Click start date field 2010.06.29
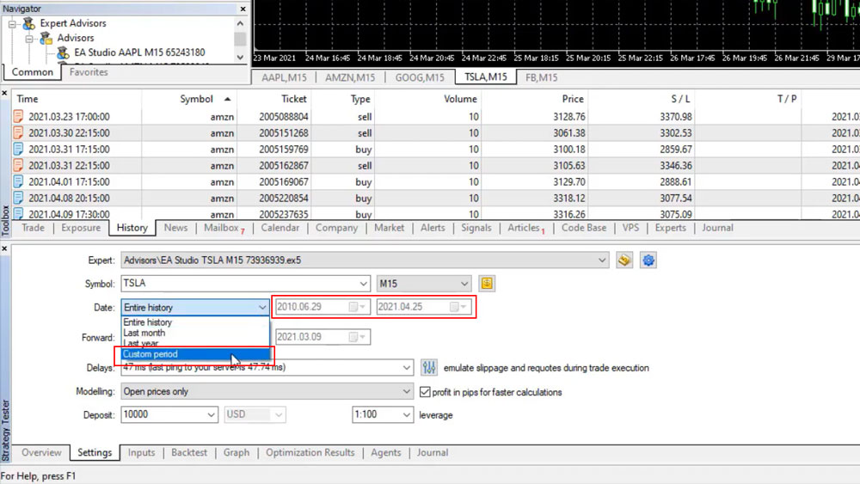 click(322, 307)
